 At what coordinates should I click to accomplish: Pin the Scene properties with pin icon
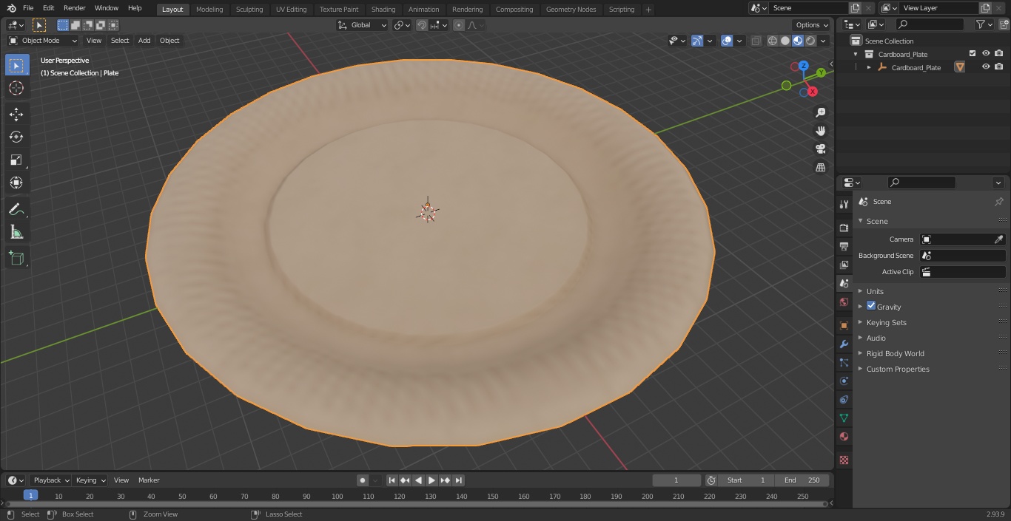[x=998, y=202]
